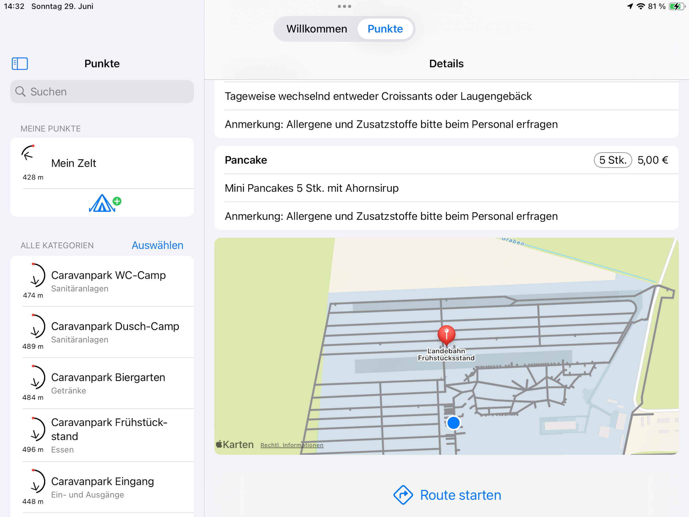Tap the direction arrow beside Mein Zelt
The width and height of the screenshot is (689, 517).
[x=28, y=153]
